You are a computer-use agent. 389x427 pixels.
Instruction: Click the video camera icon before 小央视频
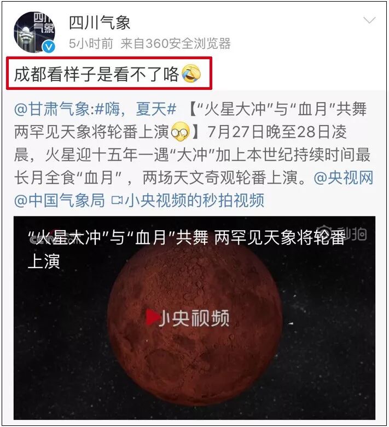(x=117, y=201)
